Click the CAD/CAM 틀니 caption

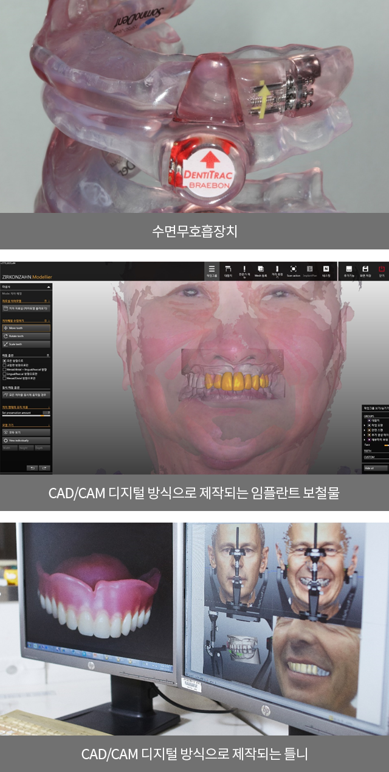tap(194, 754)
